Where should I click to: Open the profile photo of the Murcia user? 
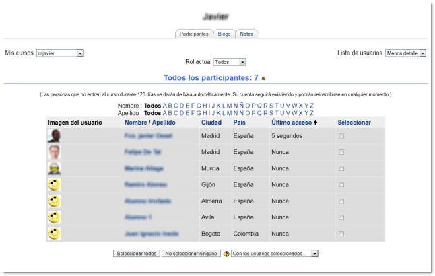[x=54, y=168]
